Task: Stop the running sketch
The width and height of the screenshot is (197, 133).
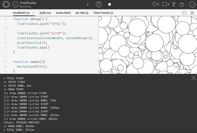Action: tap(110, 4)
